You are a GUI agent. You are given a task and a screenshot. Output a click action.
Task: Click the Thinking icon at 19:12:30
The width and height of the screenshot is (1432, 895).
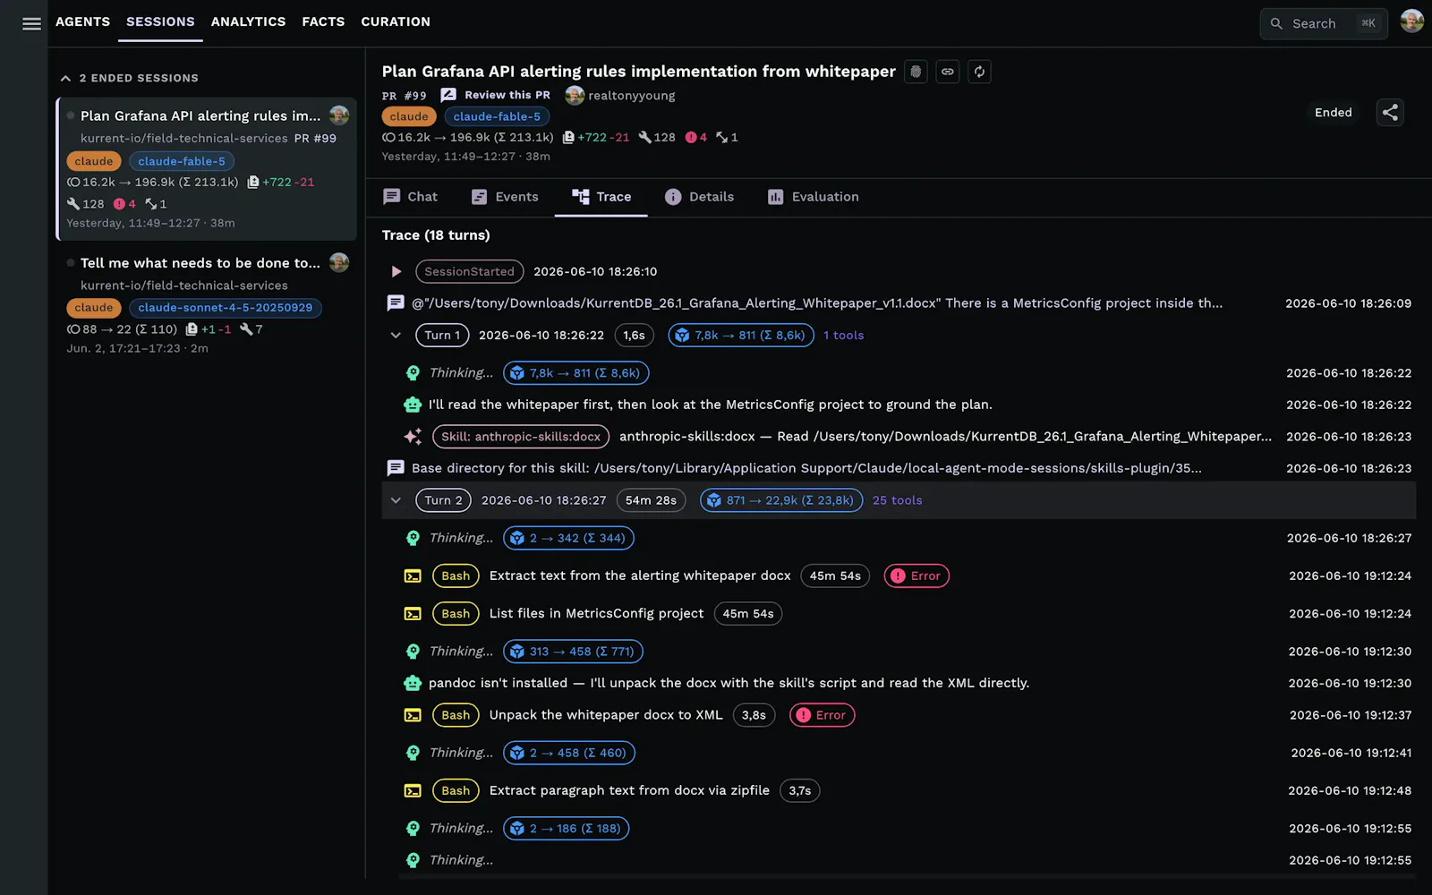point(413,652)
